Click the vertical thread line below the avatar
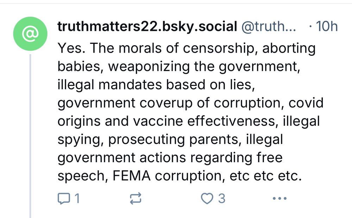This screenshot has height=218, width=352. 31,133
